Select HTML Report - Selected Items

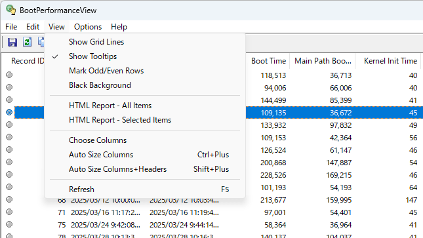click(x=145, y=120)
